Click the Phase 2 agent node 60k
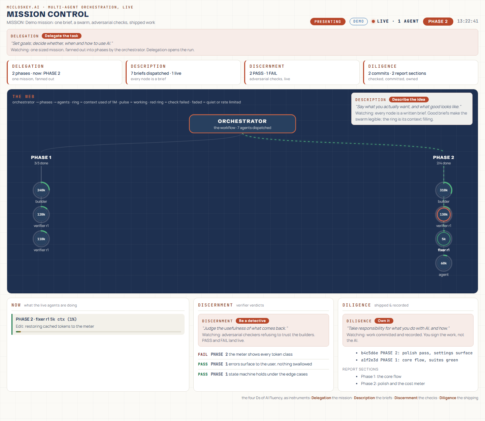This screenshot has height=421, width=485. [x=444, y=263]
